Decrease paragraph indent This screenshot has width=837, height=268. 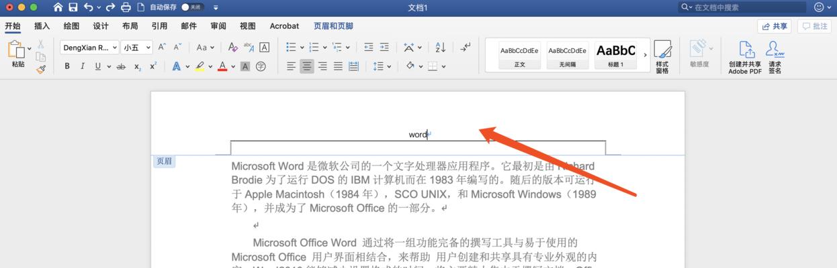pos(368,48)
